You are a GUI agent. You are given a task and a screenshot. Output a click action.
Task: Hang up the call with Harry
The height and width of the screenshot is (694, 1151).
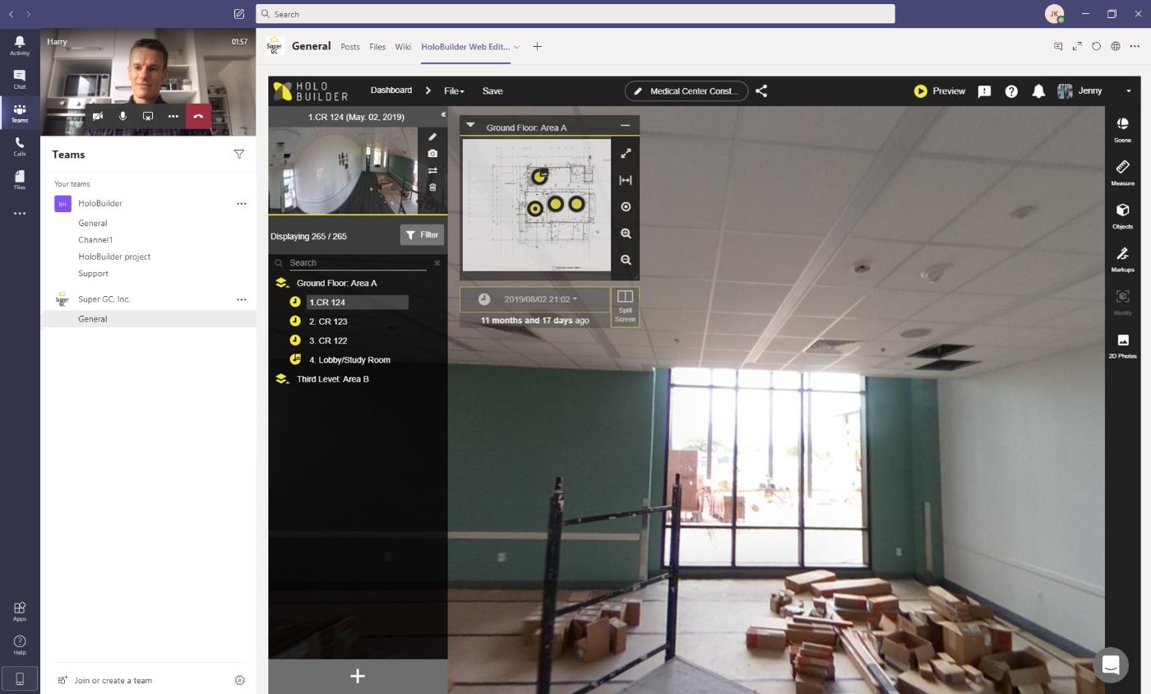[198, 116]
